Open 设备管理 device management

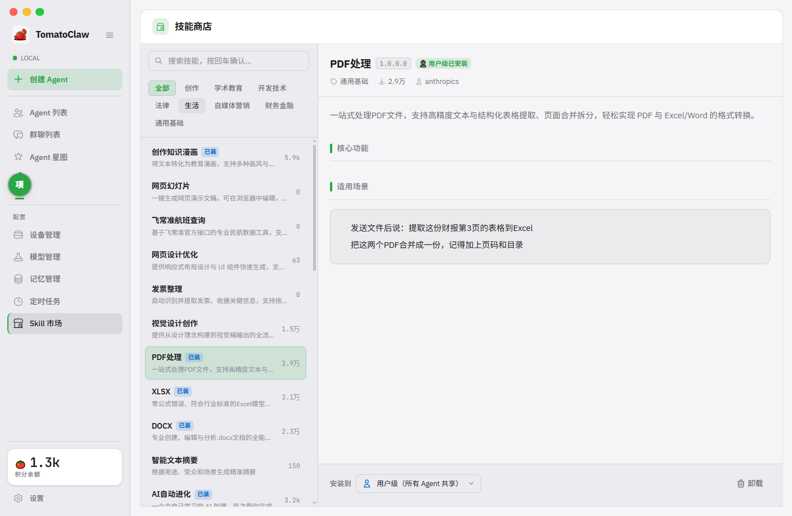click(x=45, y=235)
